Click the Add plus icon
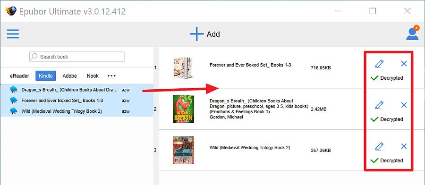The image size is (425, 185). [x=196, y=34]
